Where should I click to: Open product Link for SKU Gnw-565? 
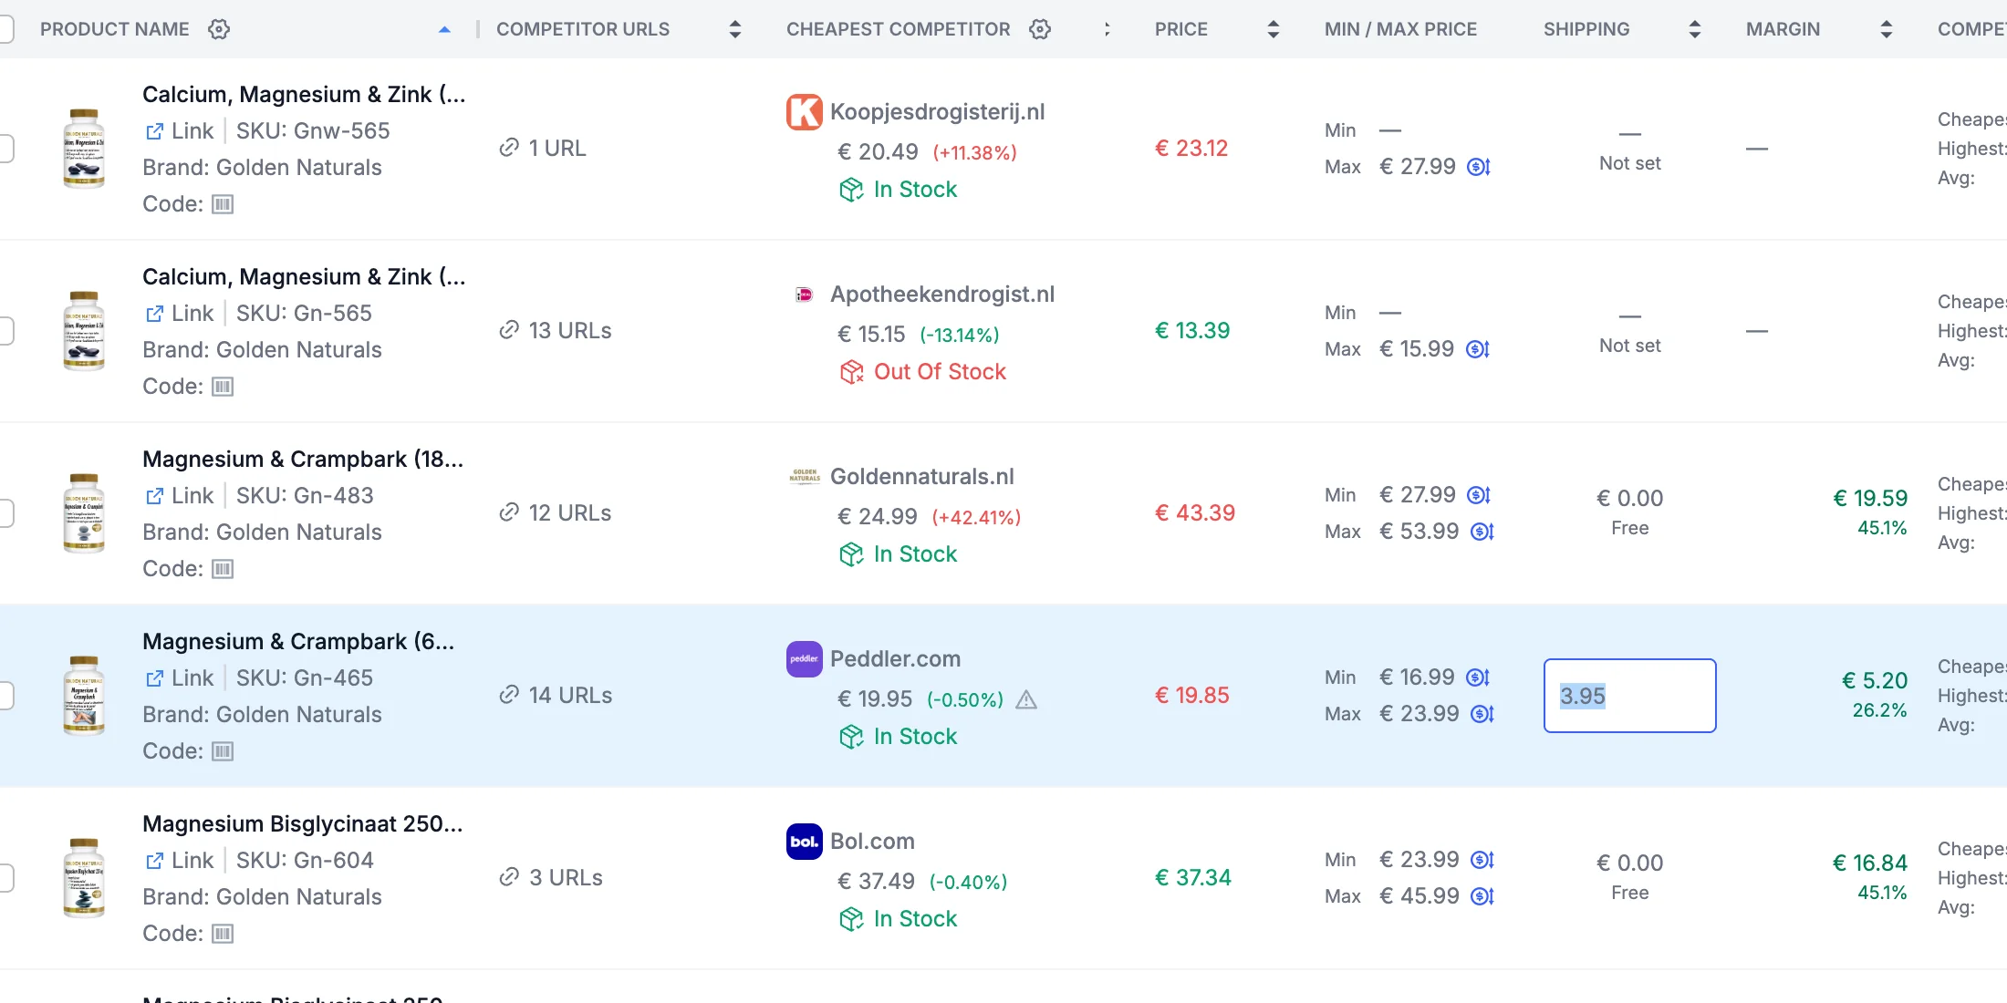180,130
